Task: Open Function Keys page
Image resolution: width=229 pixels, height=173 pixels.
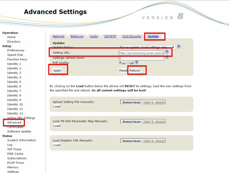Action: [x=17, y=59]
